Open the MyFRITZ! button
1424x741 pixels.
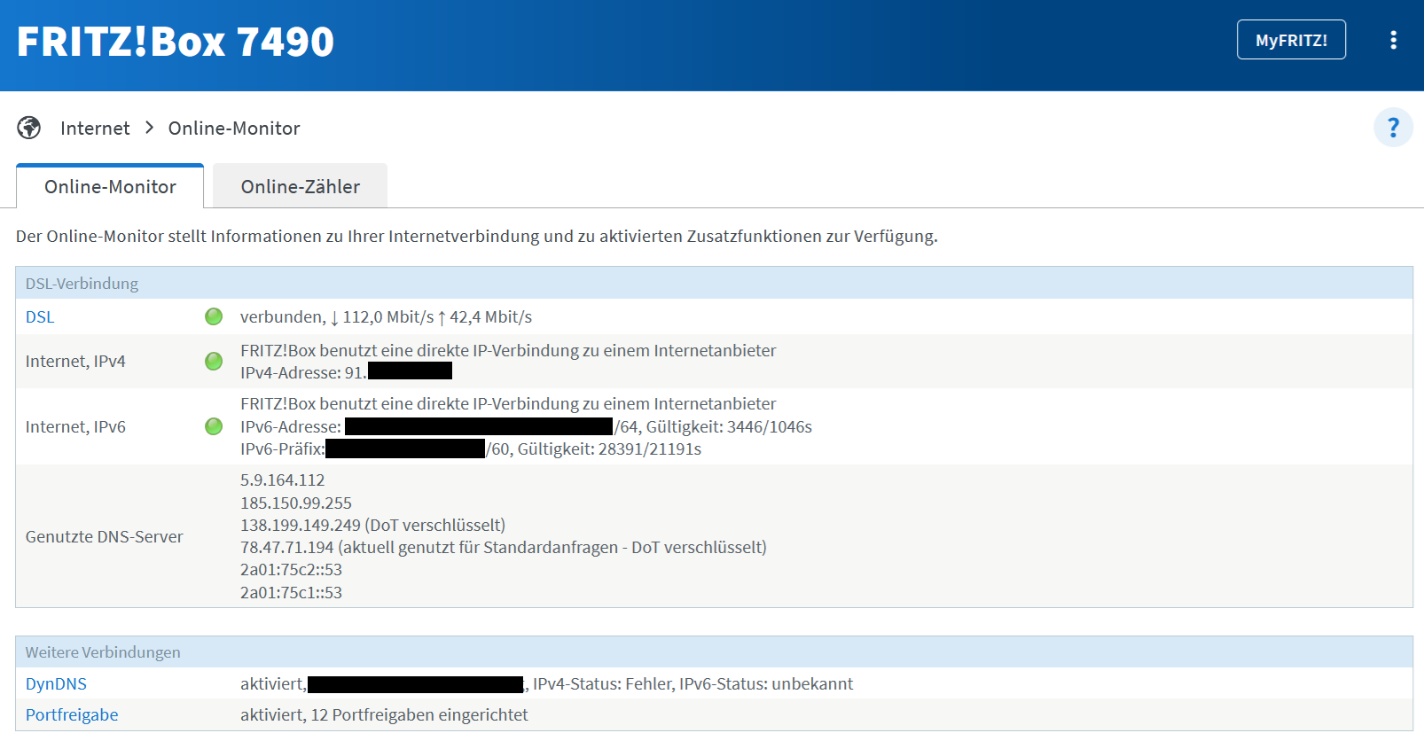click(1291, 40)
